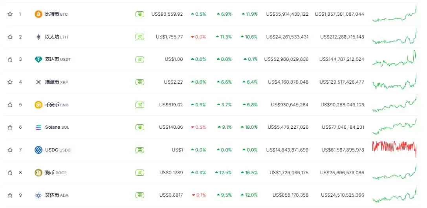Image resolution: width=427 pixels, height=208 pixels.
Task: Click the BNB yellow coin icon
Action: click(x=38, y=105)
